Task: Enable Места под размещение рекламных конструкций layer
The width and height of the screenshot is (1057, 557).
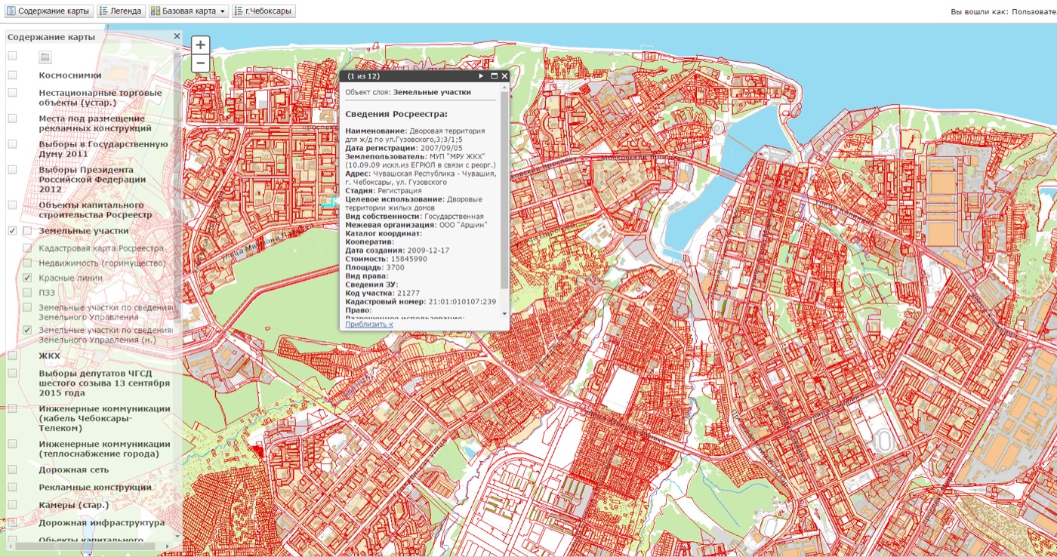Action: tap(12, 118)
